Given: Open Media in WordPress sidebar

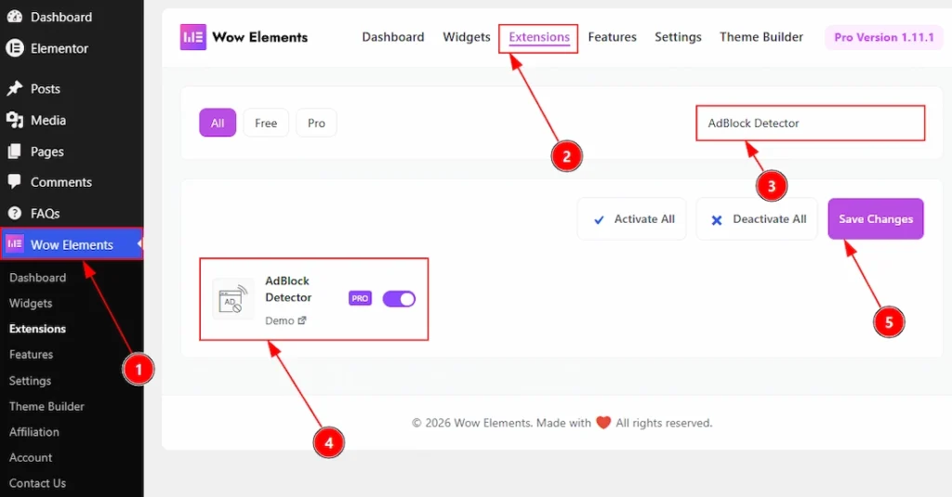Looking at the screenshot, I should point(48,120).
